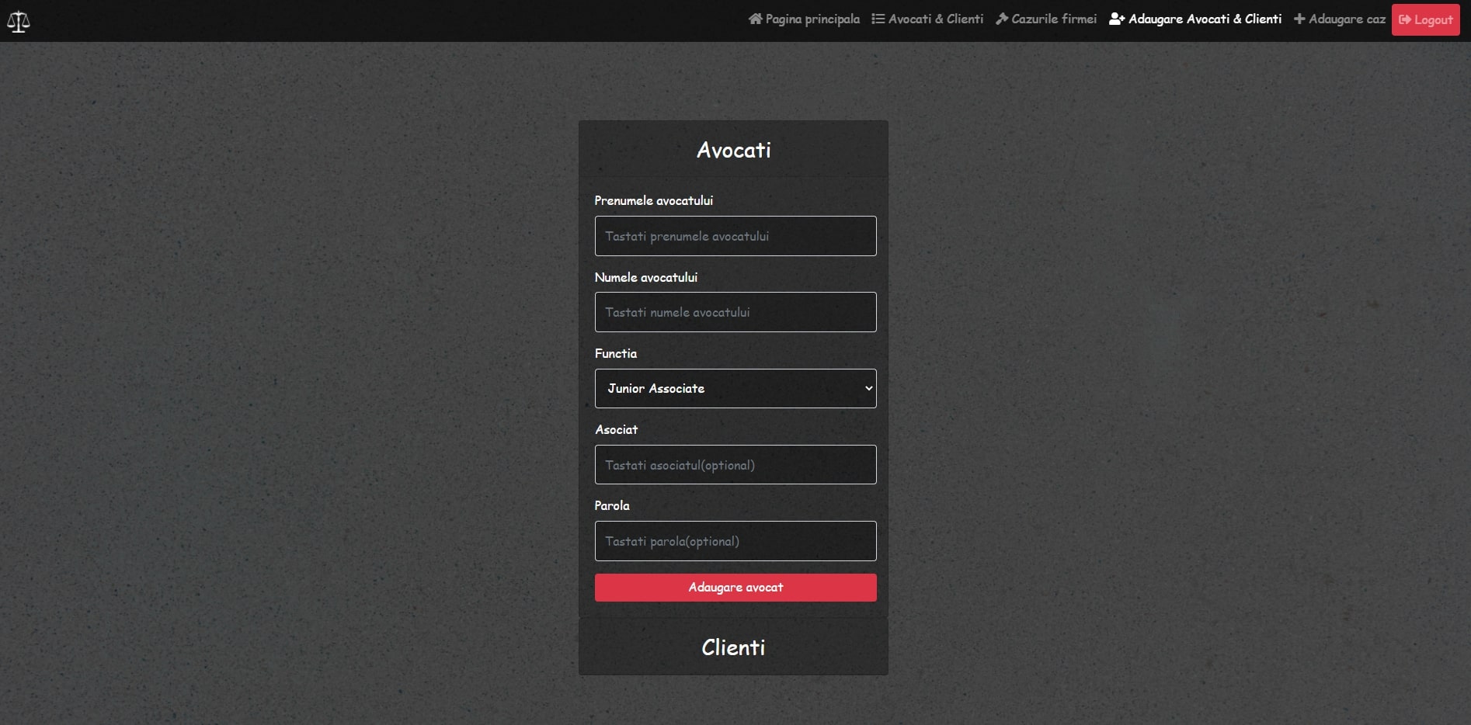This screenshot has width=1471, height=725.
Task: Click into the Numele avocatului text box
Action: point(735,312)
